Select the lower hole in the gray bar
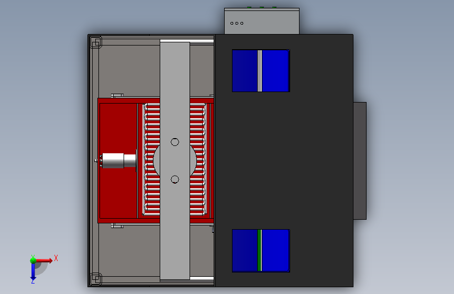The image size is (454, 294). pos(175,179)
